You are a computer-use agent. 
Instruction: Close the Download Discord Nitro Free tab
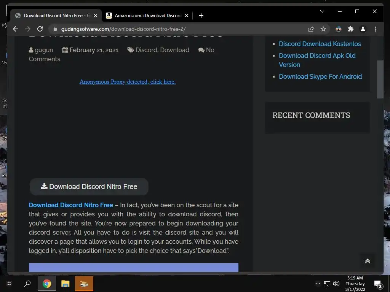click(x=96, y=16)
